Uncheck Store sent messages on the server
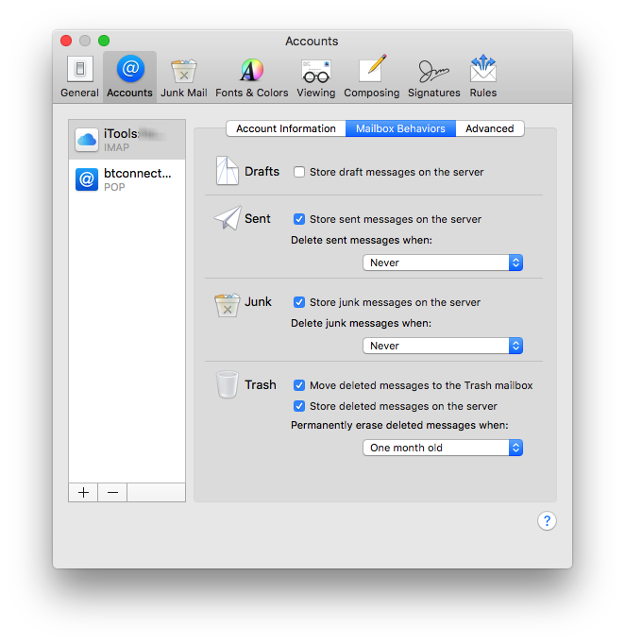This screenshot has height=644, width=625. (x=299, y=219)
